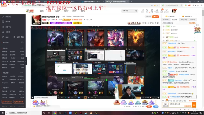Open a new browser tab with plus

click(131, 2)
